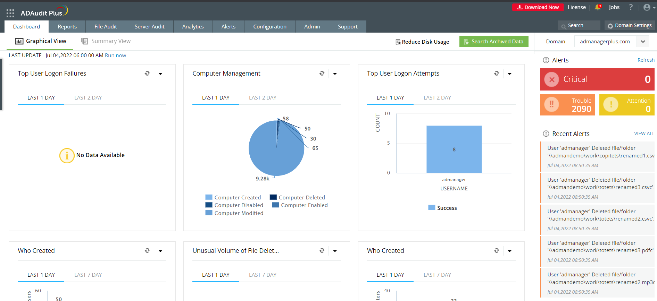Viewport: 657px width, 301px height.
Task: Open the Reports tab
Action: pyautogui.click(x=67, y=27)
